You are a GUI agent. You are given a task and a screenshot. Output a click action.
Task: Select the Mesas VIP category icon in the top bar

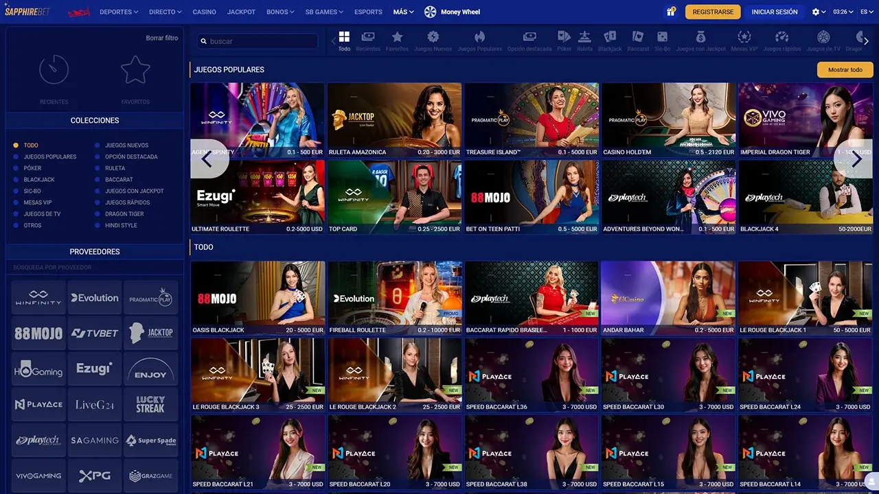[x=744, y=37]
